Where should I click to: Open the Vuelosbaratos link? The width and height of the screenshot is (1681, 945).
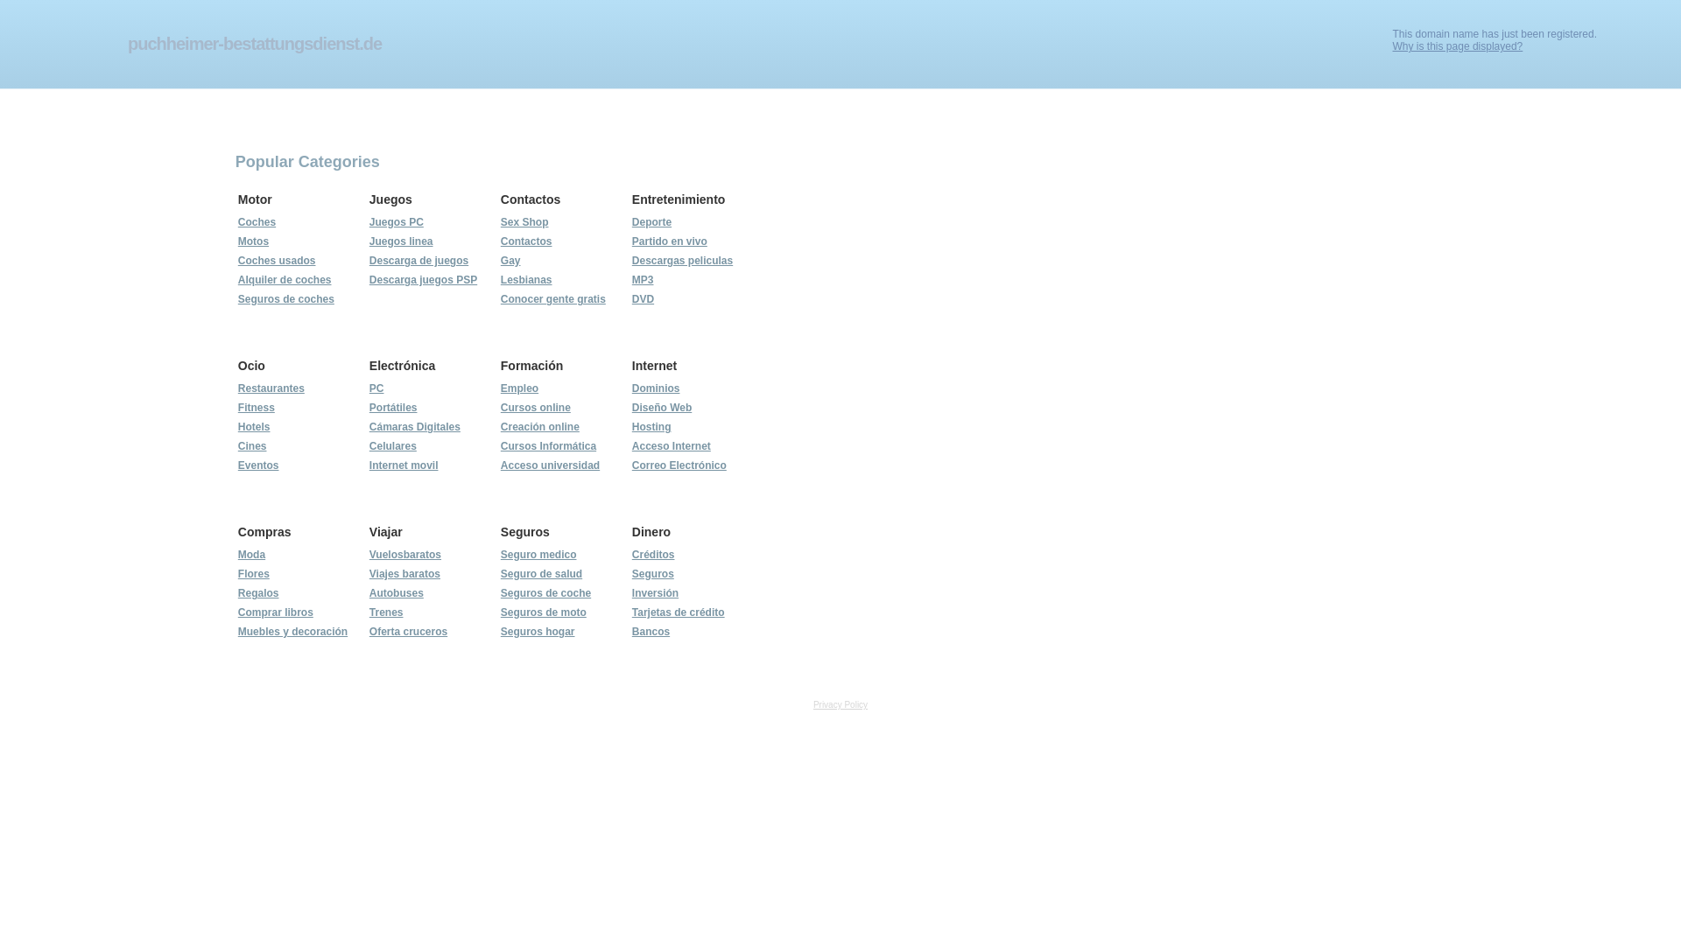point(405,555)
